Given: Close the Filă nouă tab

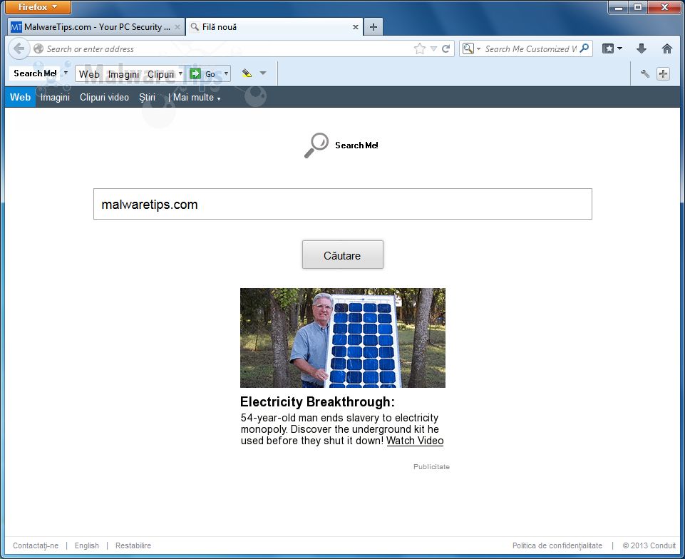Looking at the screenshot, I should pos(356,27).
